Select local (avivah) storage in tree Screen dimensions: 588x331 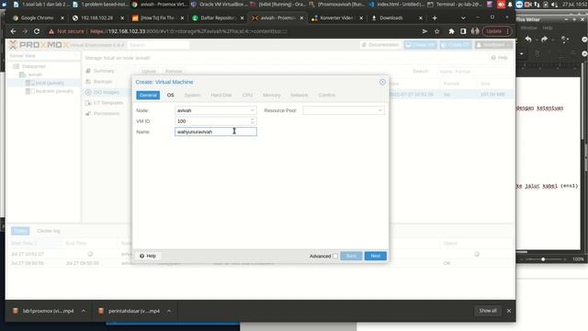click(50, 83)
